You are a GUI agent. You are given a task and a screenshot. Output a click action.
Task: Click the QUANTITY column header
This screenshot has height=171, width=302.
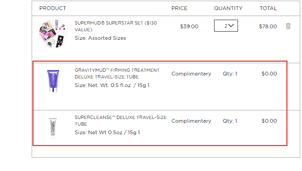point(228,8)
